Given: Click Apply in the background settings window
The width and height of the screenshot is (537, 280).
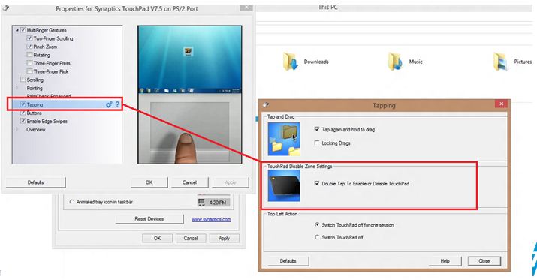Looking at the screenshot, I should (225, 238).
